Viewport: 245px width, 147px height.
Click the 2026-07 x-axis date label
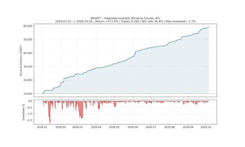(x=151, y=127)
